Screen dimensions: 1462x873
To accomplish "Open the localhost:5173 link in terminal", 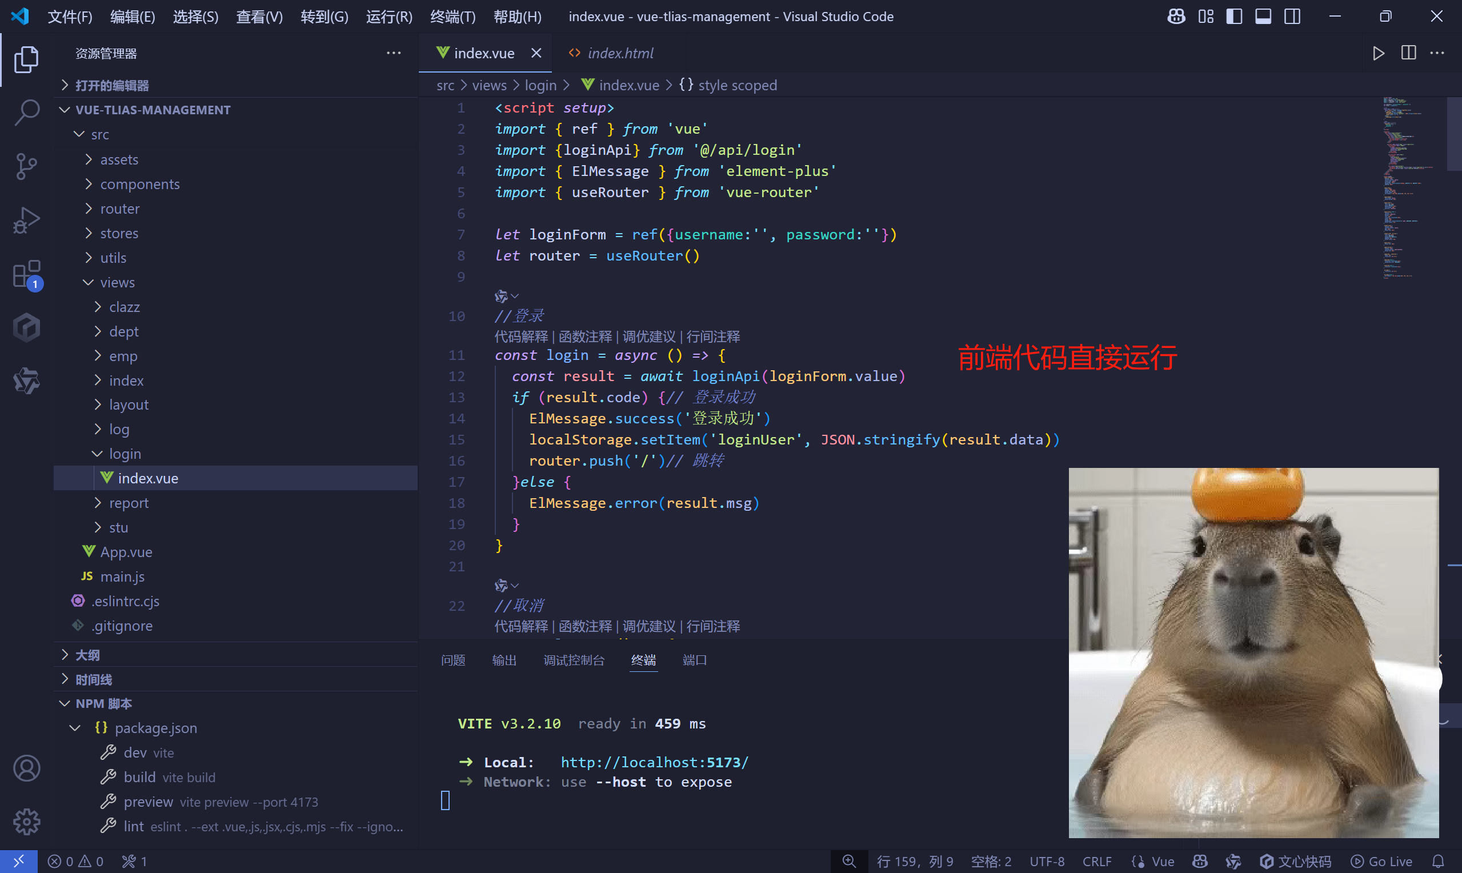I will point(654,762).
